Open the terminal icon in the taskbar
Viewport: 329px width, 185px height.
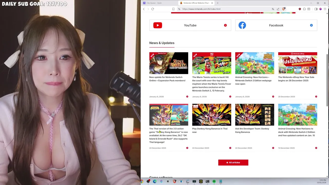(x=207, y=181)
